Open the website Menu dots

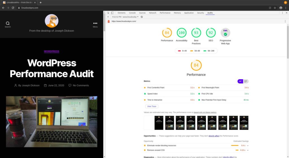click(x=95, y=24)
